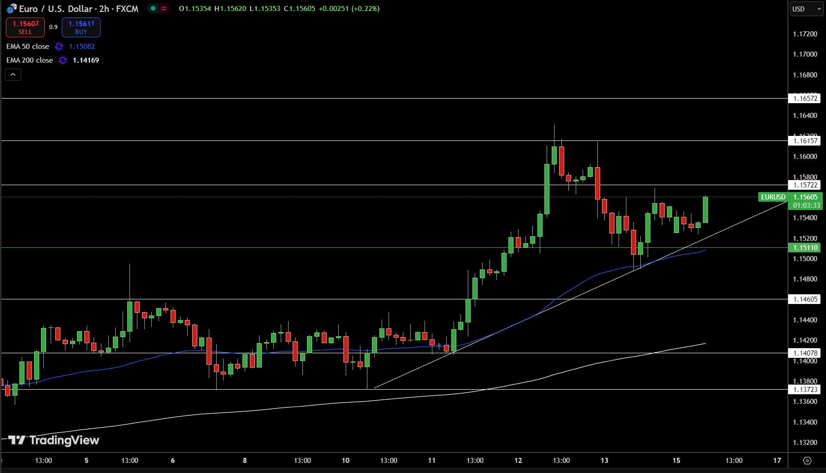Click the 1.17200 price scale label
Screen dimensions: 826x473
(805, 34)
